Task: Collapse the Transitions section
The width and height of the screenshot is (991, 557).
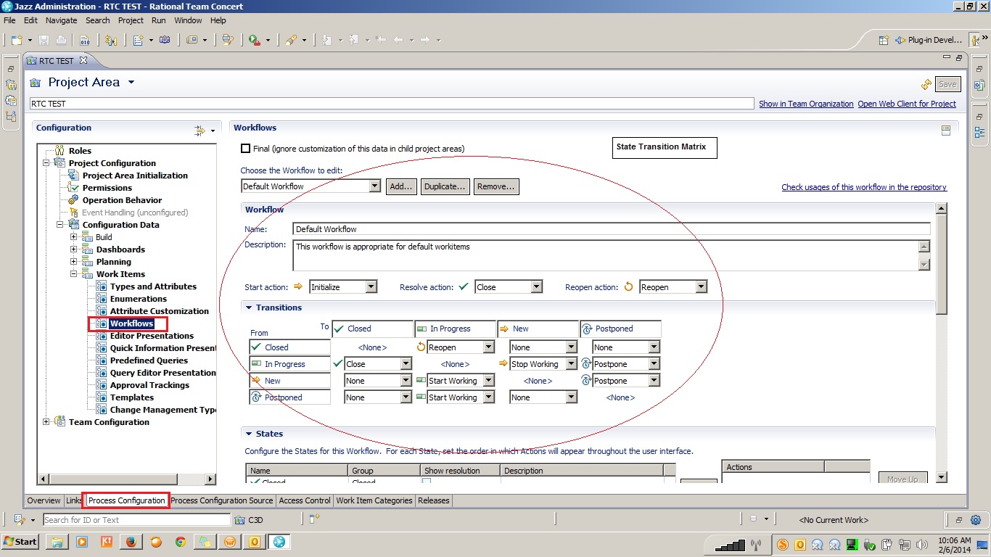Action: point(248,308)
